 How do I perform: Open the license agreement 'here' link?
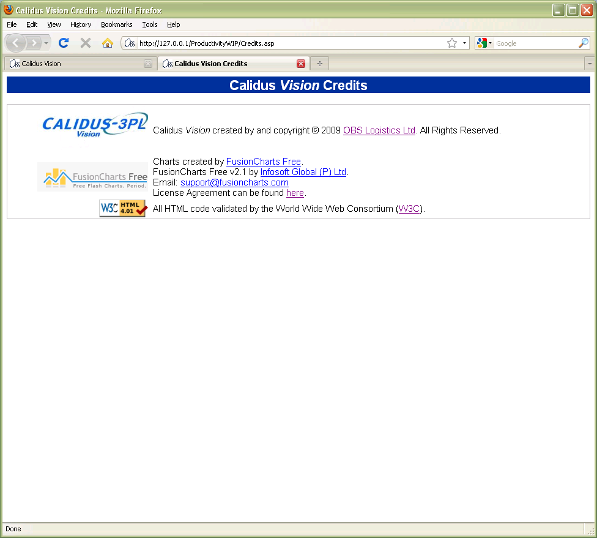[x=295, y=193]
